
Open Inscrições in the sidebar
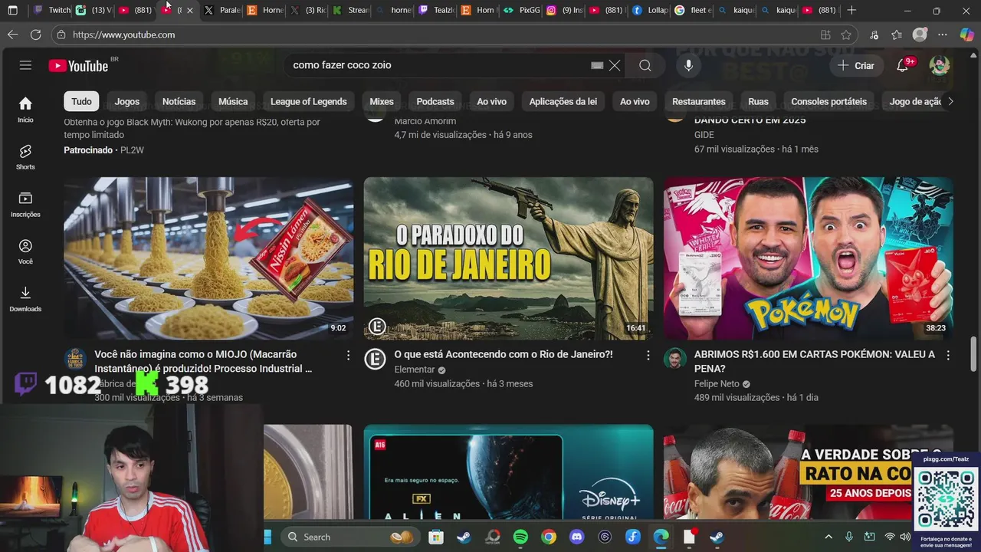(x=25, y=204)
